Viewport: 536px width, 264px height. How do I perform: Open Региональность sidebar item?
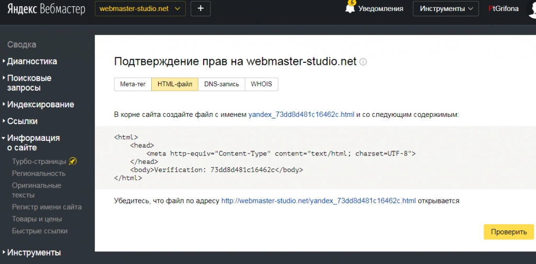pyautogui.click(x=39, y=173)
